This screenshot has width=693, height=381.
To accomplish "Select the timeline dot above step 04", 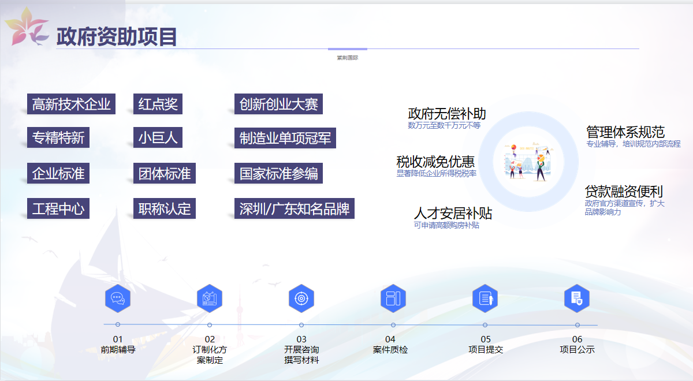I will [393, 324].
